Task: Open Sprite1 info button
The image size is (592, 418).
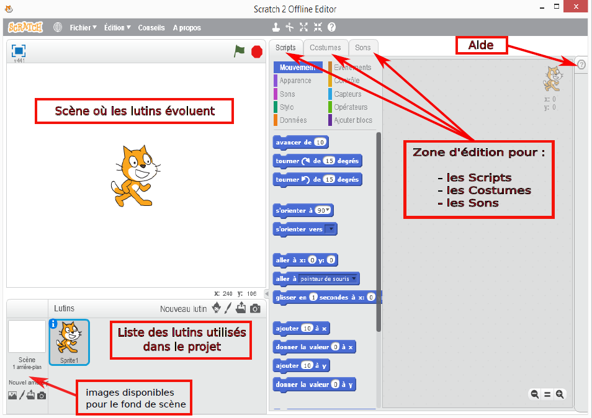Action: [x=53, y=324]
